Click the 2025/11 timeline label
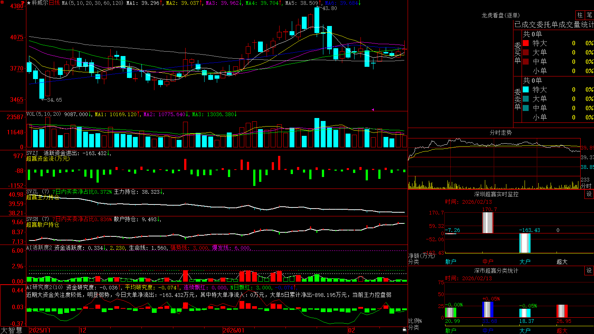The height and width of the screenshot is (334, 594). pos(40,330)
